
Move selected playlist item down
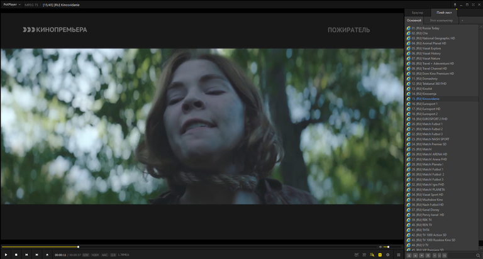[422, 256]
